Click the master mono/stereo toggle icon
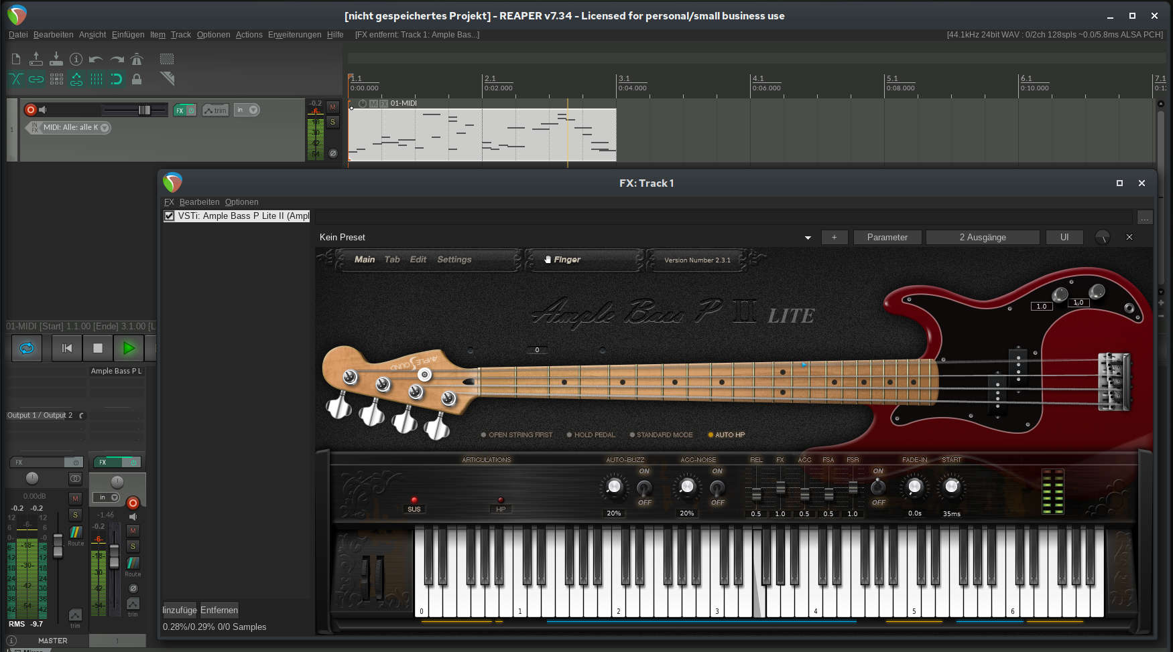Screen dimensions: 1173x652 (75, 479)
